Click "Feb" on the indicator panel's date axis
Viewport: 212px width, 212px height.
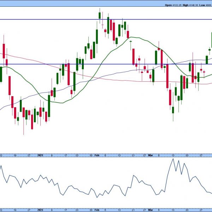tap(97, 210)
